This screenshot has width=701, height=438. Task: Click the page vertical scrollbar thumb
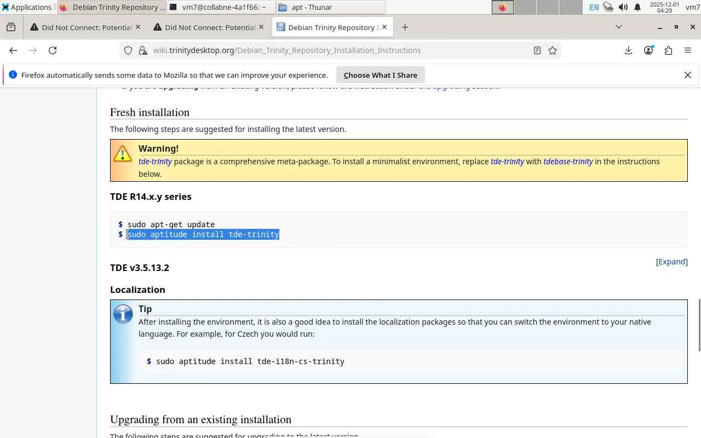tap(699, 325)
